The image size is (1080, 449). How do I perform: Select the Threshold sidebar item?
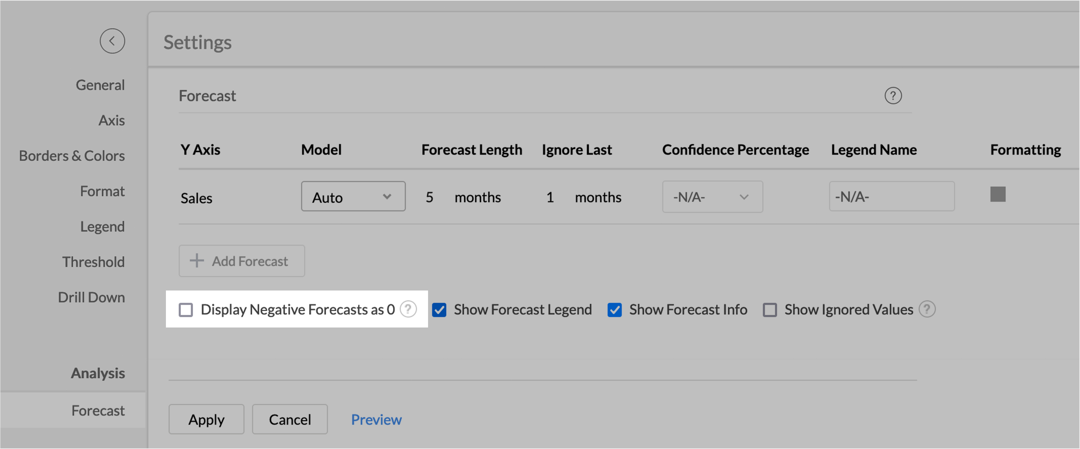[93, 262]
